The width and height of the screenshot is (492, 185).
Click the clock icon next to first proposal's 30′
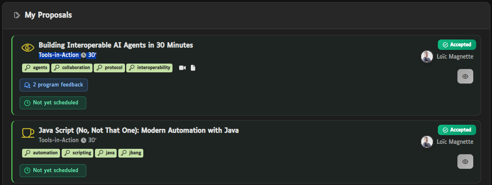[83, 55]
